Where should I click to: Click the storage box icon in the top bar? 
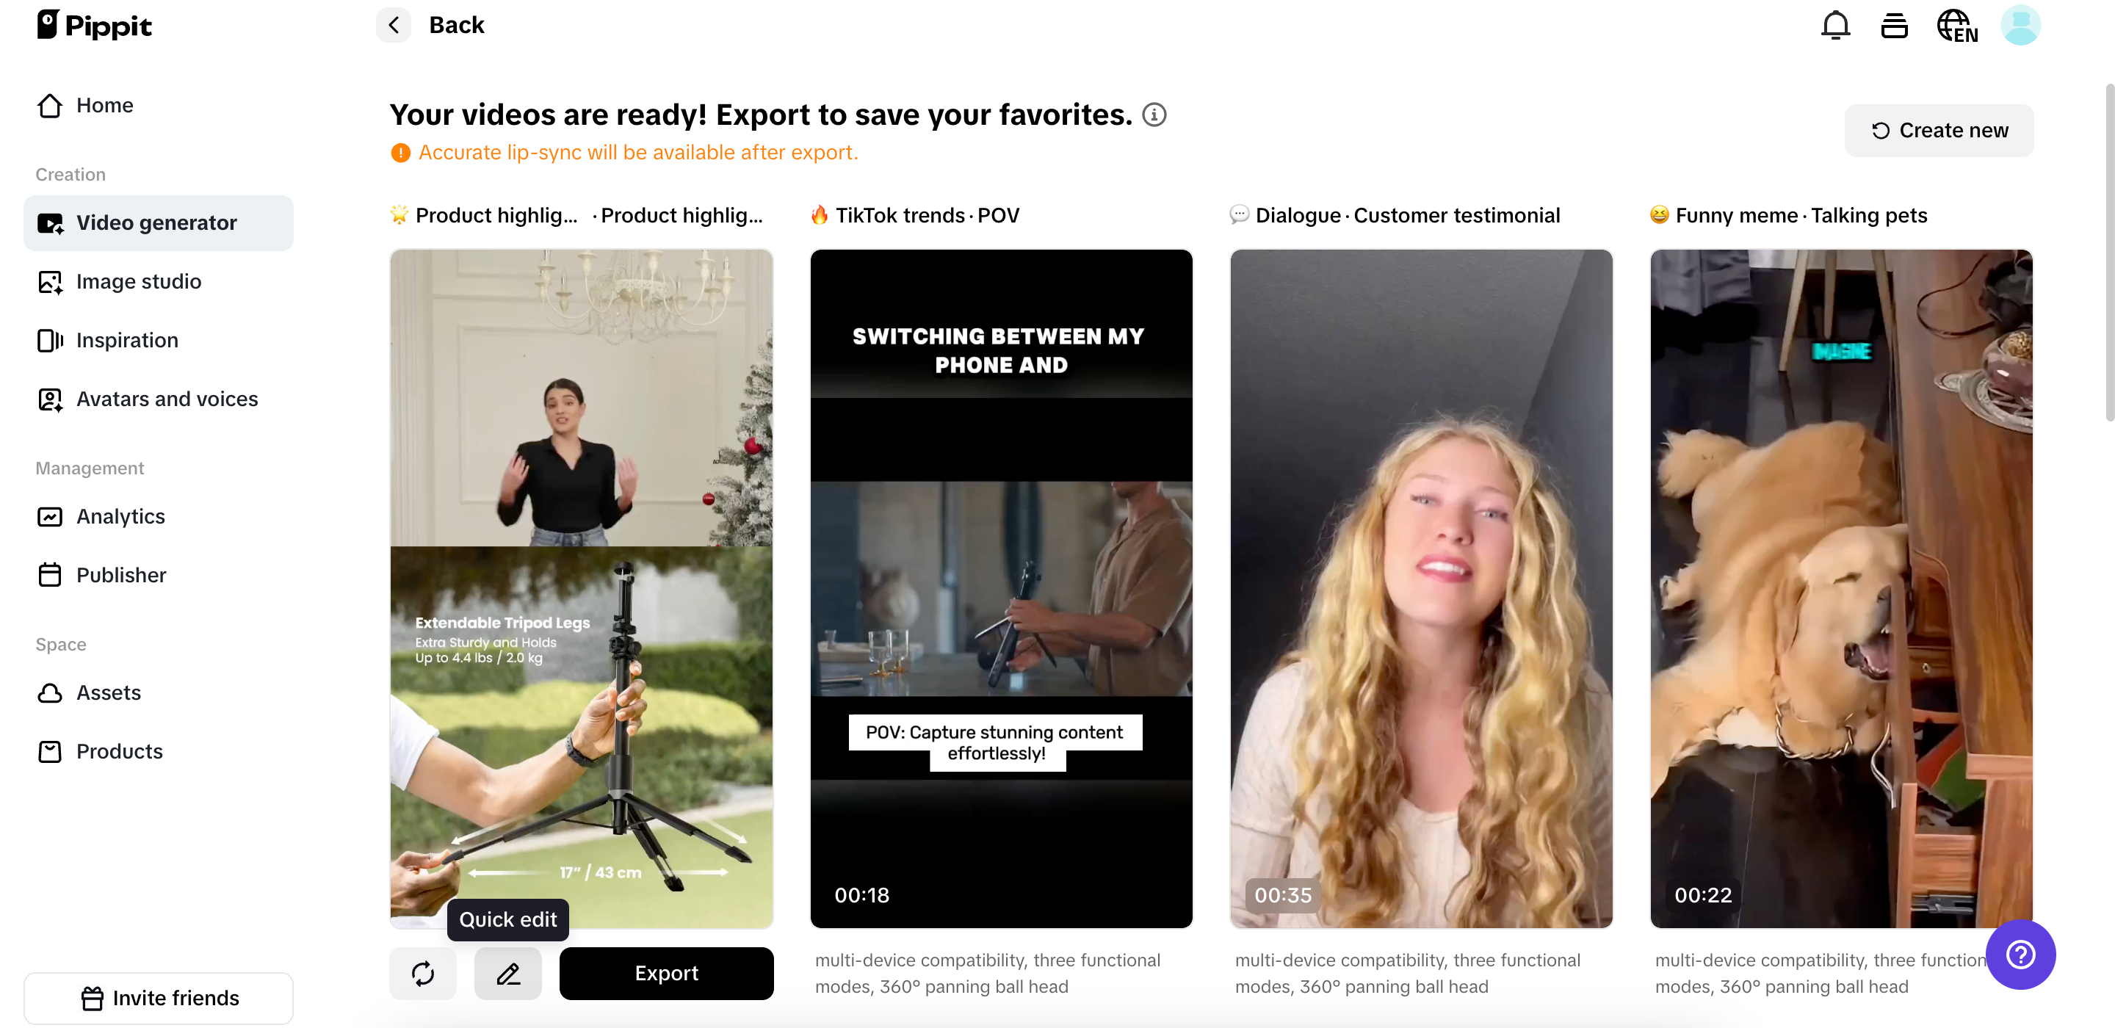click(x=1895, y=25)
